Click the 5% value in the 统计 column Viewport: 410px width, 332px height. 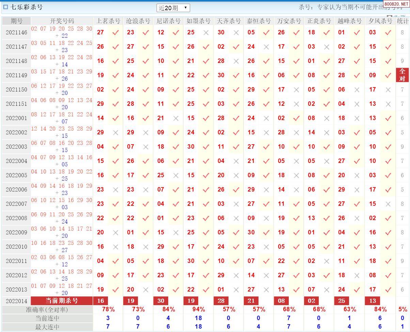coord(403,309)
